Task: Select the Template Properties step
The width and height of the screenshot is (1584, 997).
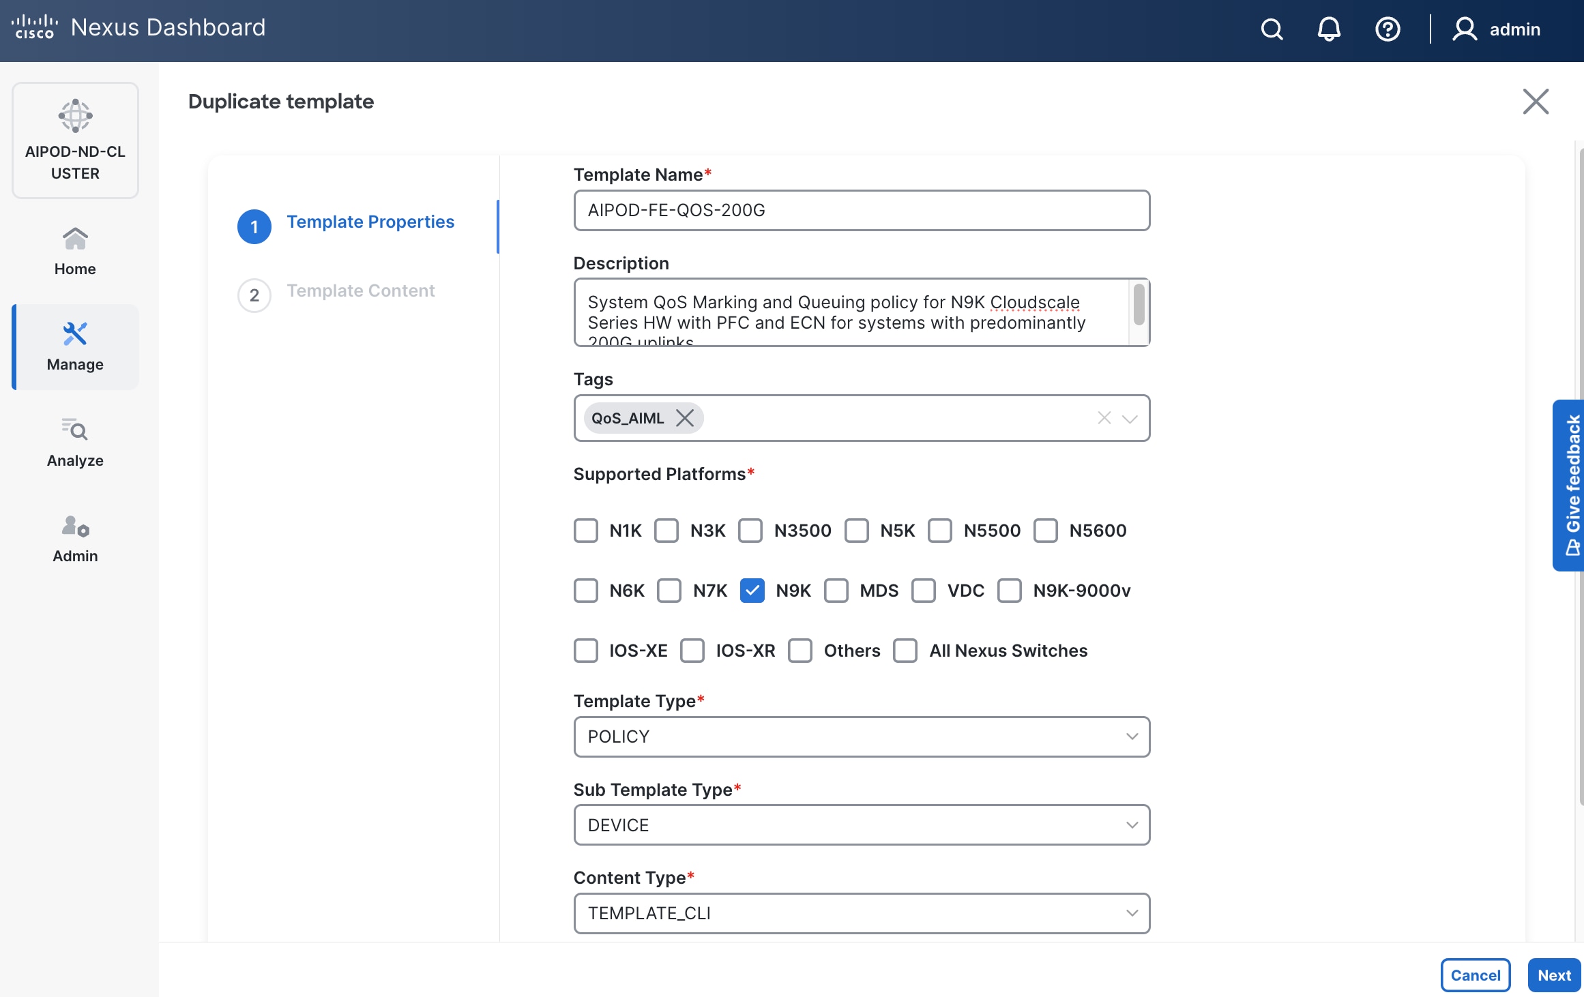Action: (x=370, y=222)
